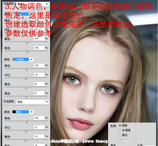
Task: Click the 黄色 field showing +4
Action: pyautogui.click(x=39, y=39)
